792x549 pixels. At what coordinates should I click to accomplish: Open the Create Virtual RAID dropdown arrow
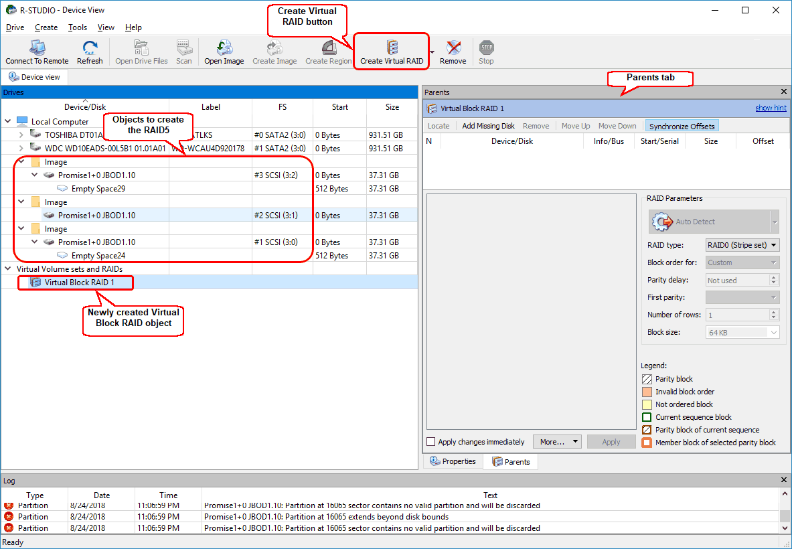coord(432,52)
